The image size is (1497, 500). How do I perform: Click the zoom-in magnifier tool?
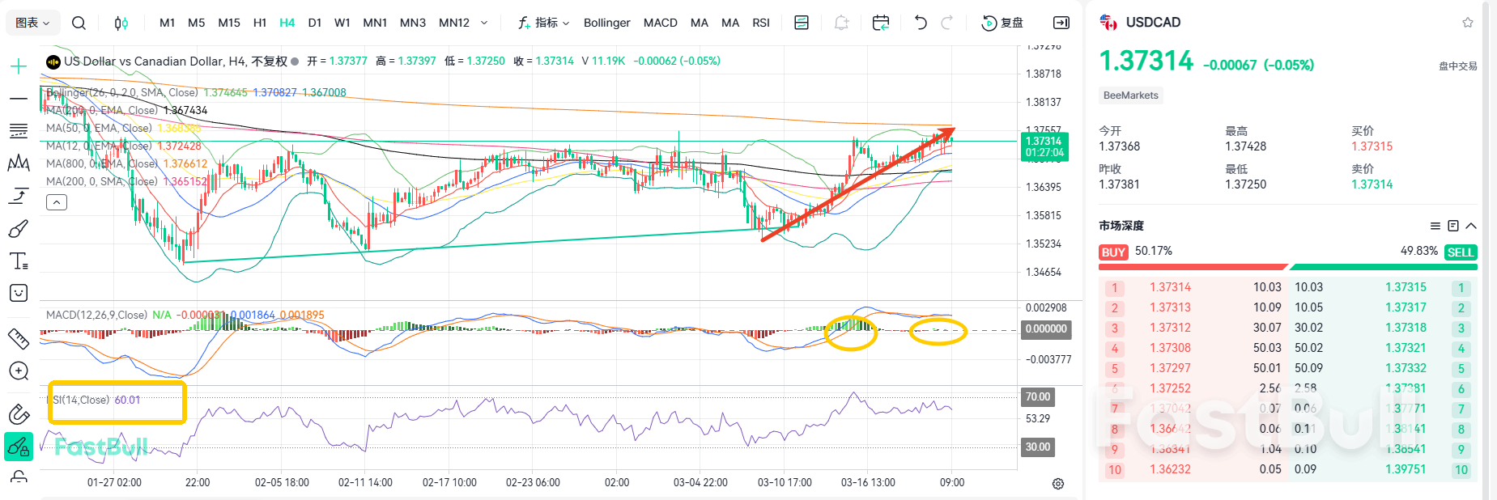[x=19, y=371]
